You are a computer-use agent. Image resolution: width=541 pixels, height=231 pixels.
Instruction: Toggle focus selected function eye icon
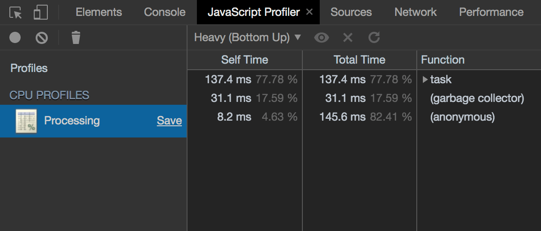click(x=322, y=37)
